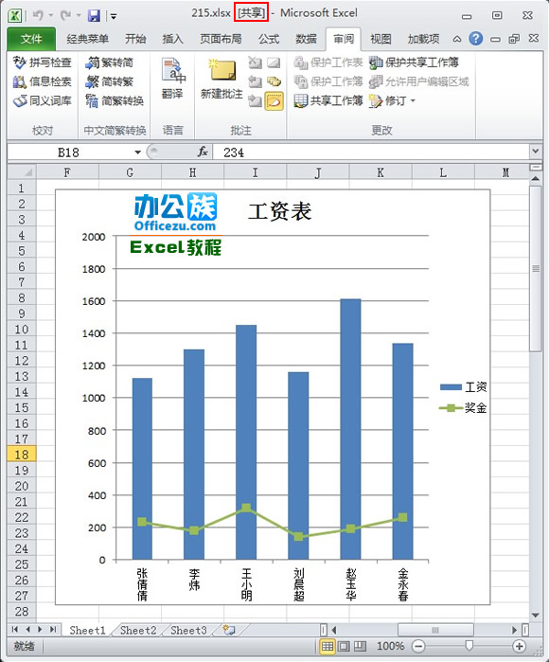The image size is (549, 662).
Task: Go to last sheet navigation arrow
Action: coord(53,630)
